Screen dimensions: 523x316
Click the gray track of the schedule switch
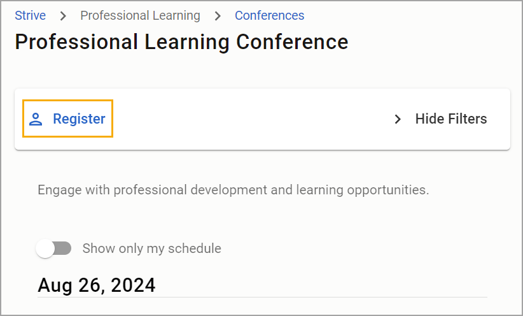pos(64,248)
